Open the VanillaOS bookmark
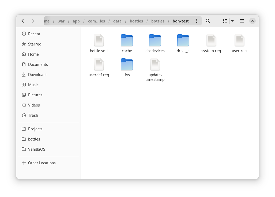The image size is (275, 197). pos(48,149)
